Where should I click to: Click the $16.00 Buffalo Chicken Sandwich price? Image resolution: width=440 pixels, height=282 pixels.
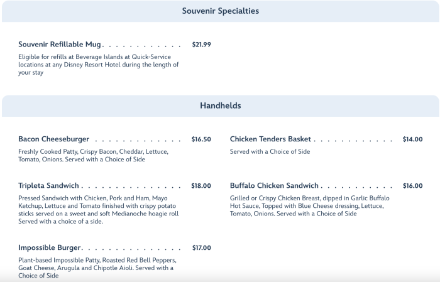412,186
